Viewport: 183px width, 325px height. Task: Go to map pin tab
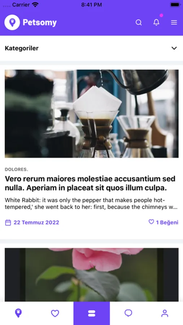(x=18, y=313)
